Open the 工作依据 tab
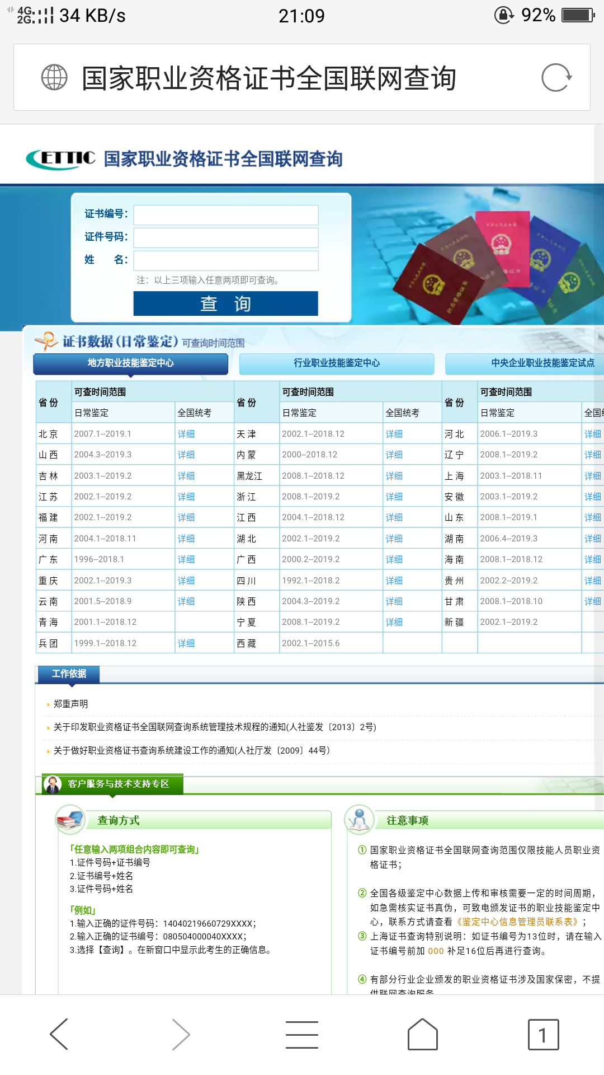Screen dimensions: 604x1075 click(x=69, y=674)
